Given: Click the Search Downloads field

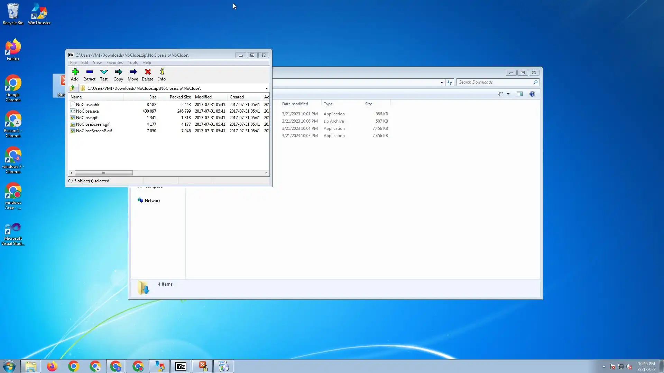Looking at the screenshot, I should click(495, 82).
